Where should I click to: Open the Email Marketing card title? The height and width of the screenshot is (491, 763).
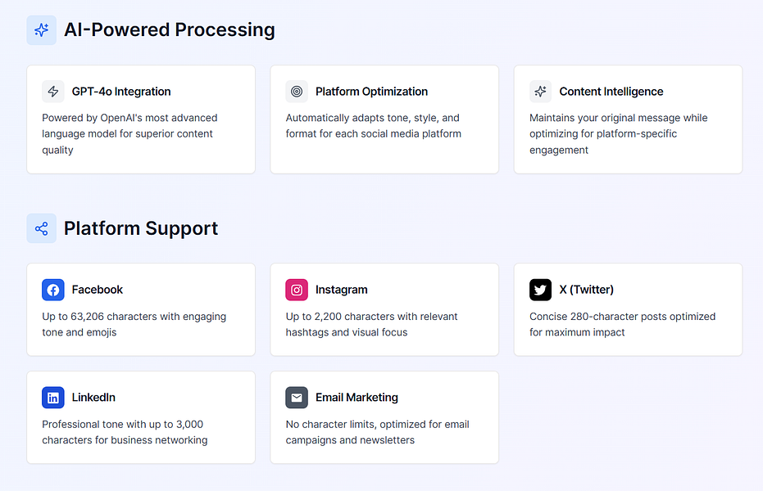[x=357, y=398]
